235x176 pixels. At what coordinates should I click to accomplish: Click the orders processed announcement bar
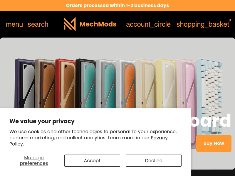tap(117, 6)
